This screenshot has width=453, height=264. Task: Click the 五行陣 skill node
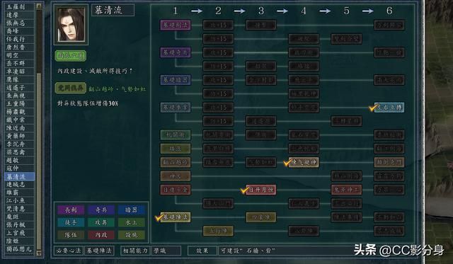[218, 231]
